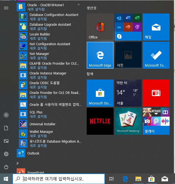This screenshot has height=184, width=175.
Task: Open the Documents sidebar icon
Action: pos(6,128)
